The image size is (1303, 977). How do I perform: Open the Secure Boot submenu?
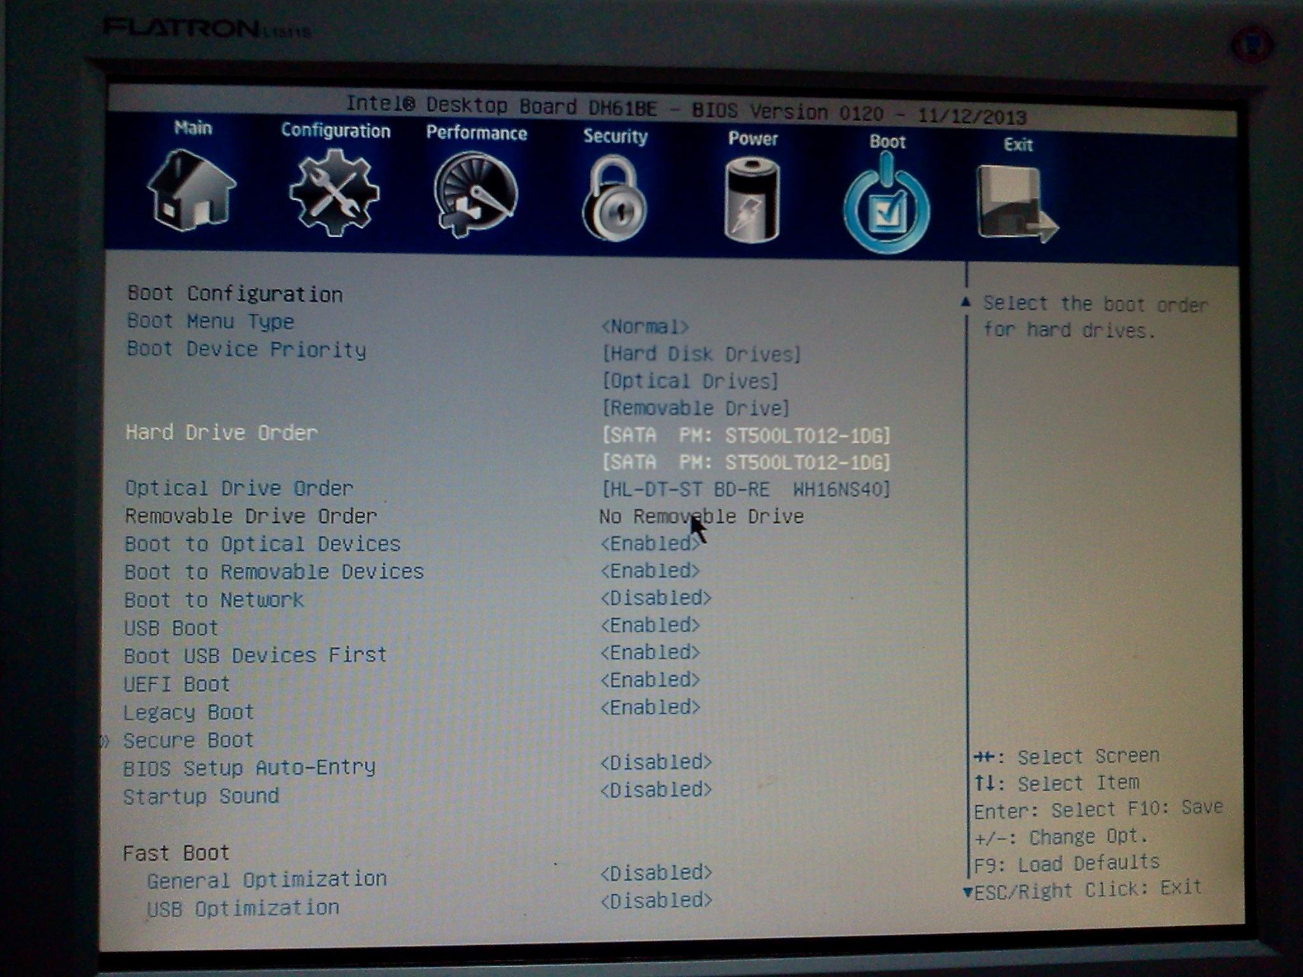pos(188,740)
